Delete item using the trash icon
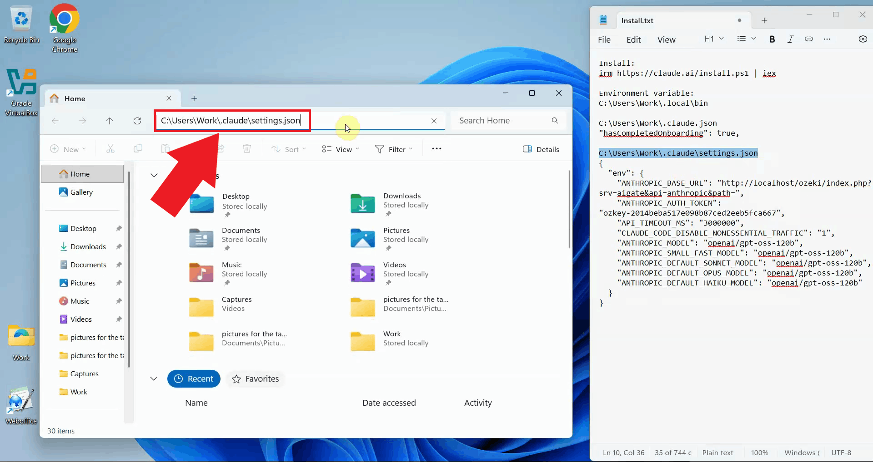 pyautogui.click(x=246, y=148)
